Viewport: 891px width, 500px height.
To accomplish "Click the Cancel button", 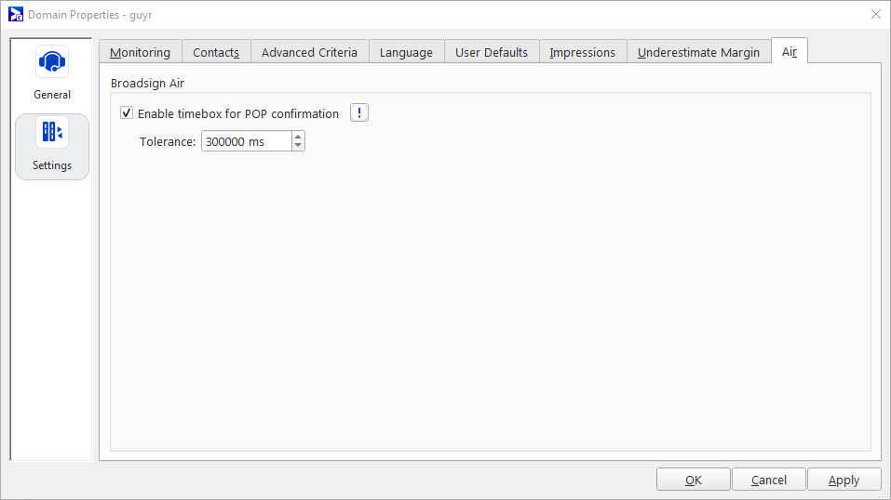I will click(x=769, y=480).
